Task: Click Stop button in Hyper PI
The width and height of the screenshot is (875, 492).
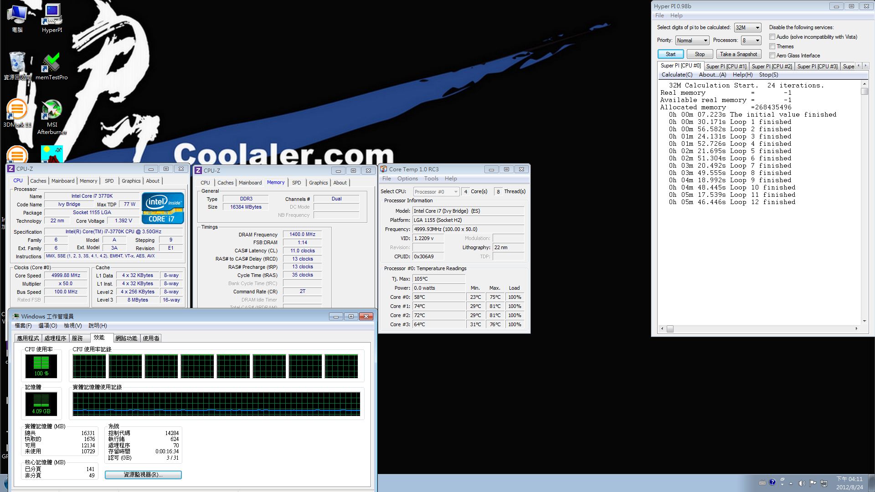Action: [x=700, y=54]
